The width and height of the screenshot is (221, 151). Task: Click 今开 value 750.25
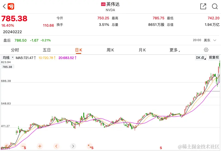(103, 18)
